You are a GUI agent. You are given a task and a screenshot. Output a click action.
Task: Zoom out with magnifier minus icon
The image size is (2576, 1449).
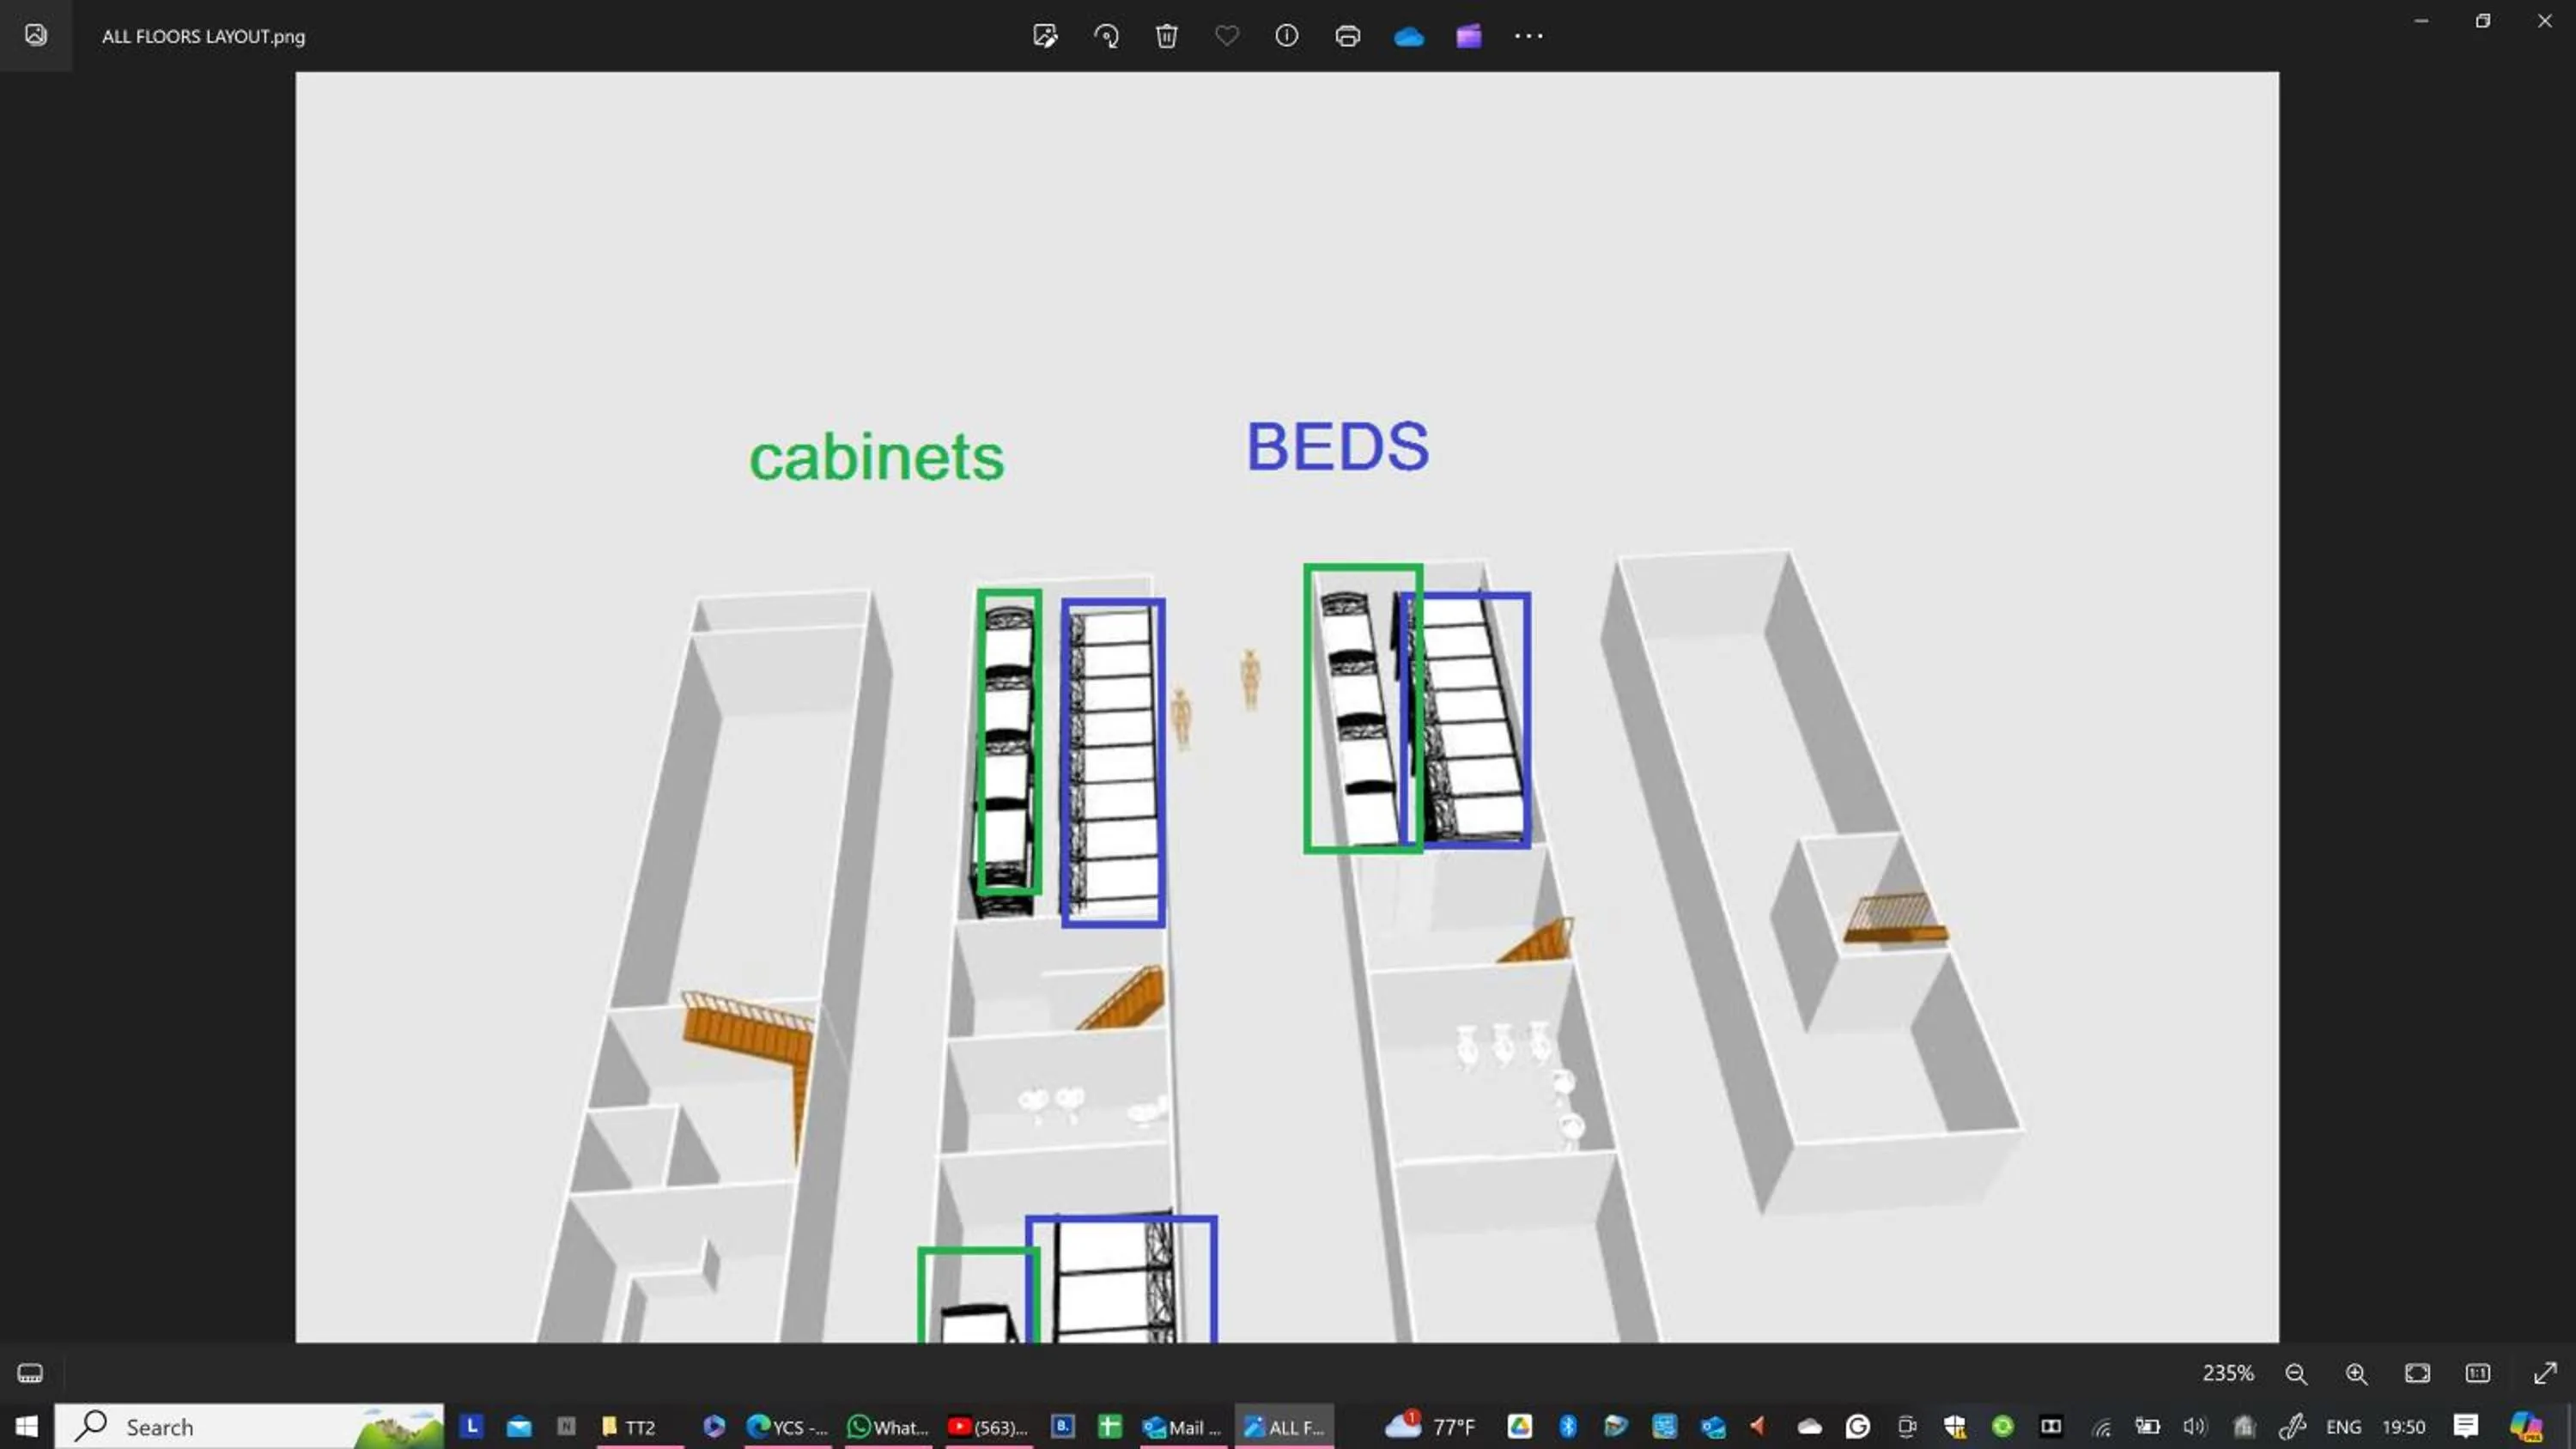tap(2296, 1373)
